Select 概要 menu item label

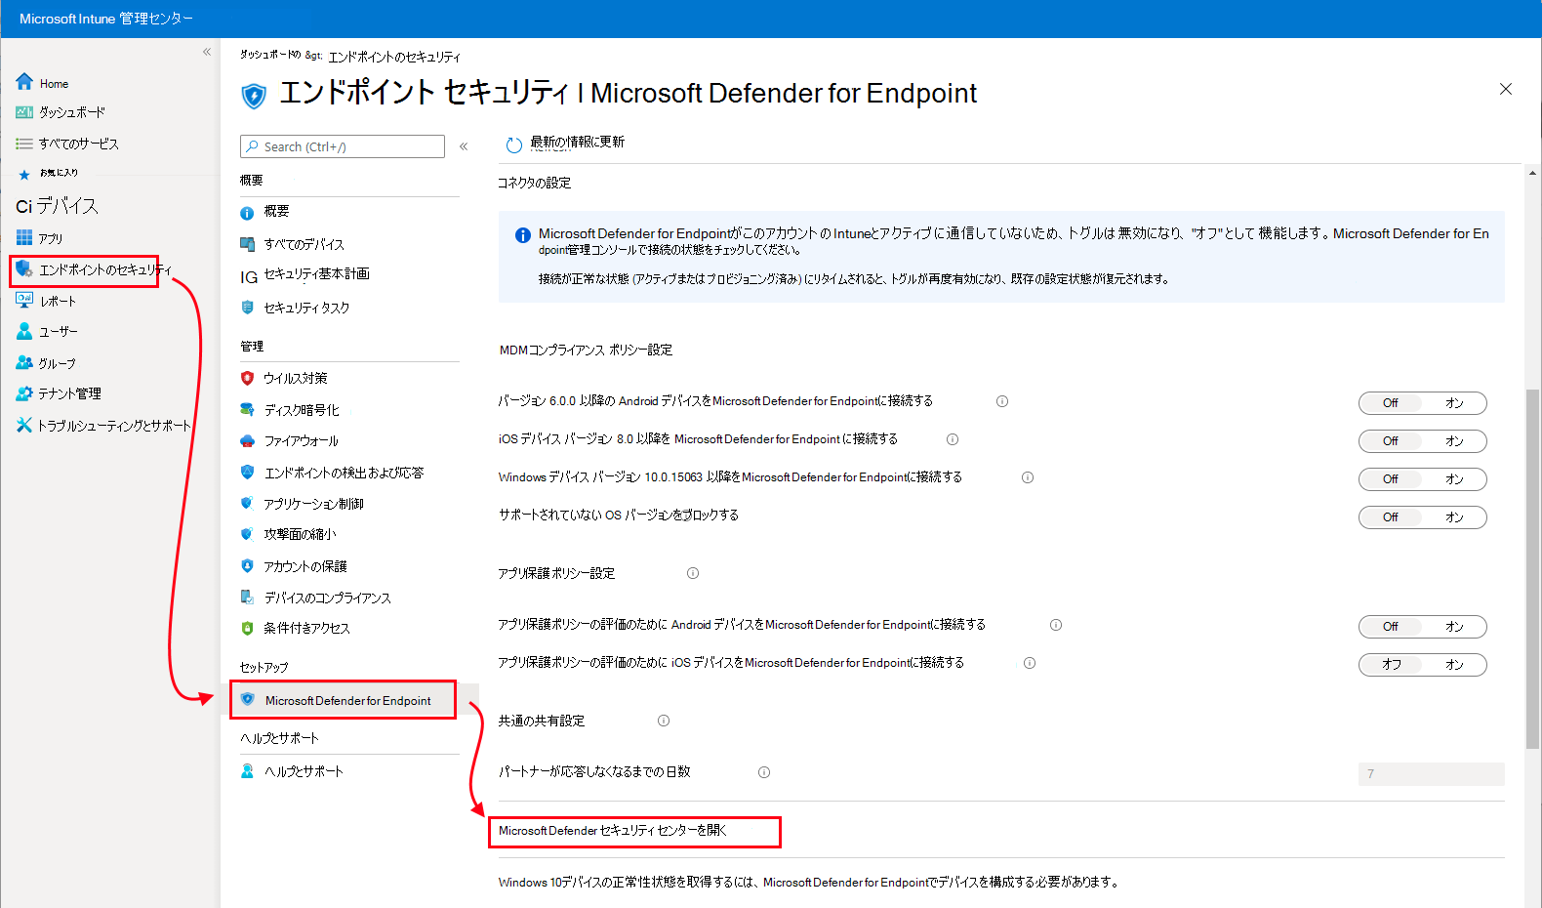pos(276,211)
